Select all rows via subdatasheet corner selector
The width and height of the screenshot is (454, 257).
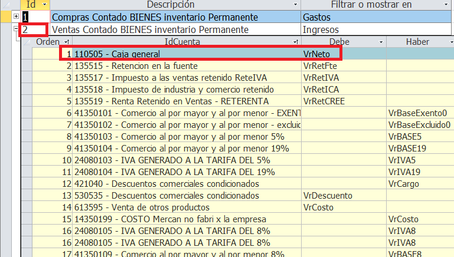pos(27,42)
